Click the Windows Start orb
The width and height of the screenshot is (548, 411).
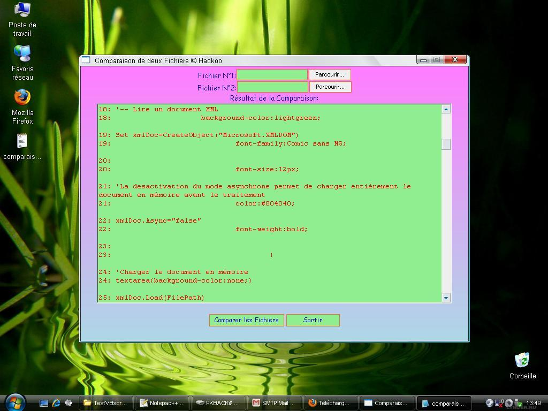(15, 402)
